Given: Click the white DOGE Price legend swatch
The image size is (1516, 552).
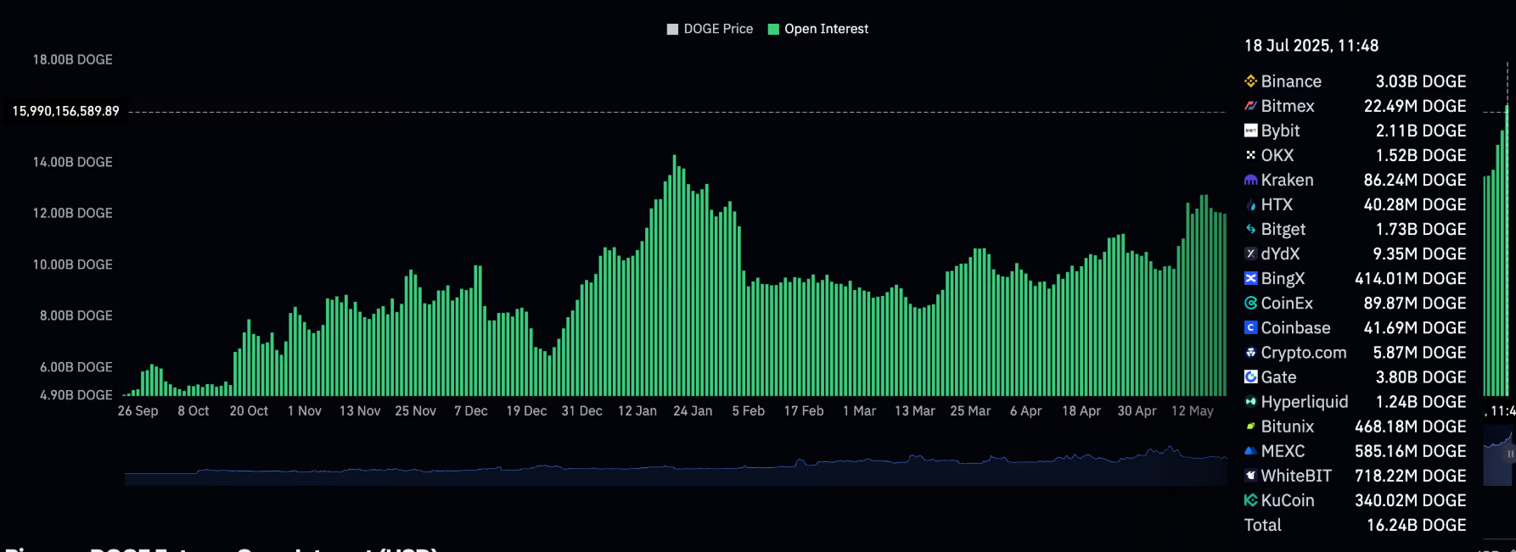Looking at the screenshot, I should (672, 29).
